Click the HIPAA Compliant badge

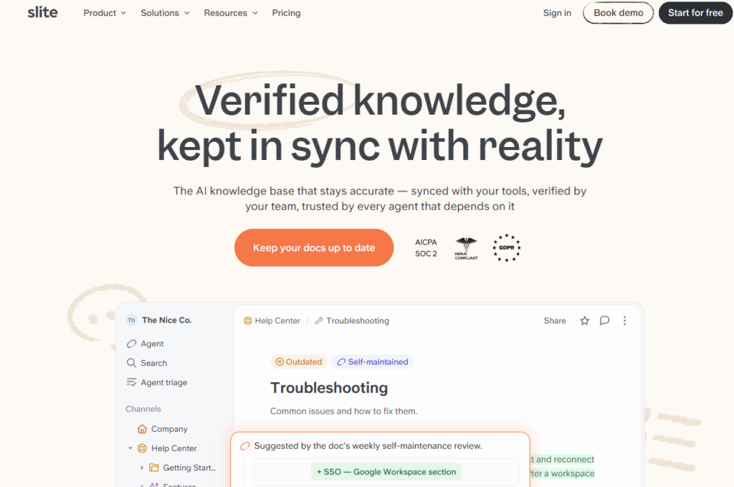pos(466,248)
